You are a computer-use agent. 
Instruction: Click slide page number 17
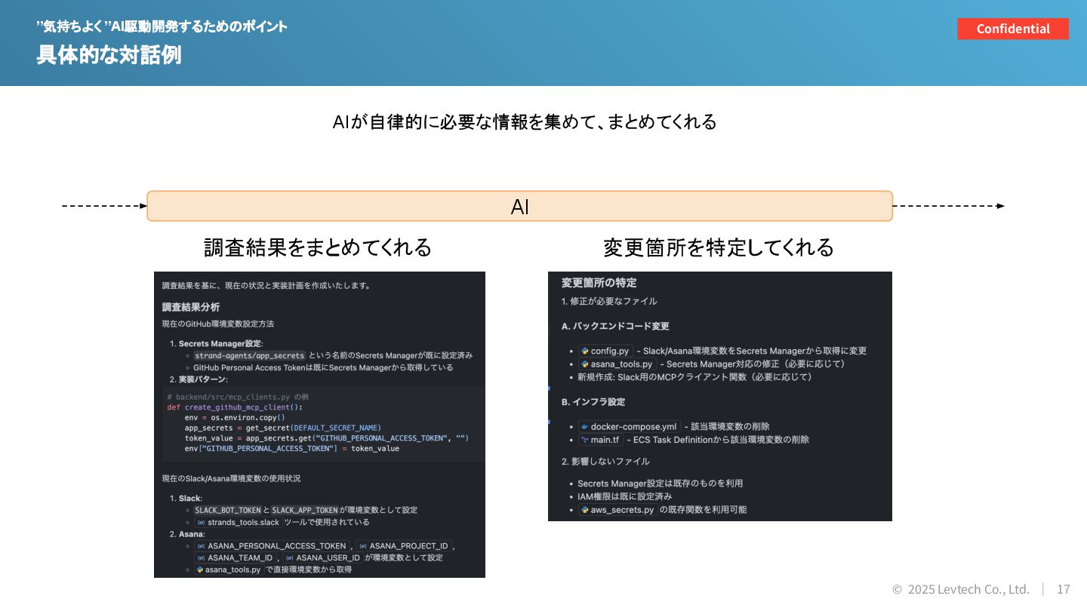[x=1064, y=589]
